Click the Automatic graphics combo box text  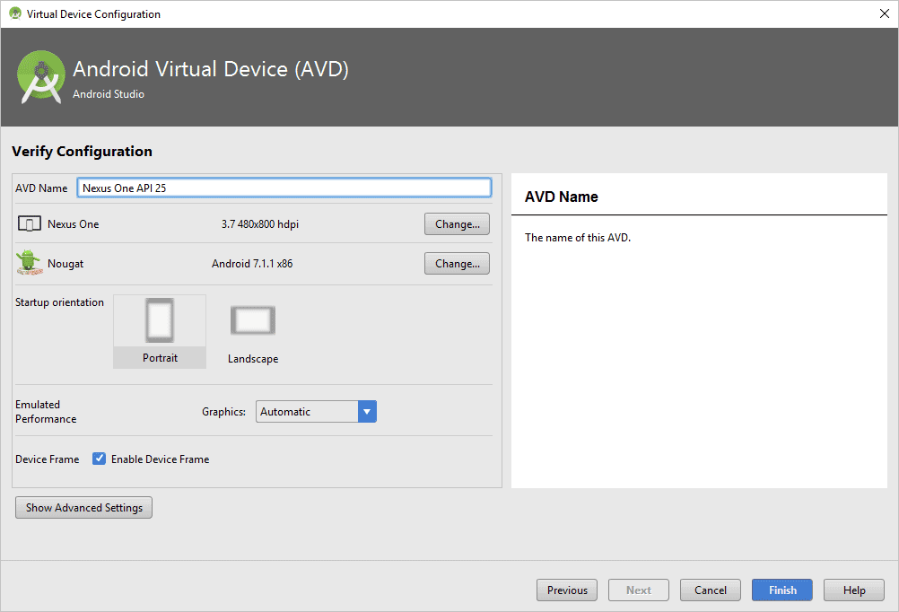pyautogui.click(x=306, y=412)
